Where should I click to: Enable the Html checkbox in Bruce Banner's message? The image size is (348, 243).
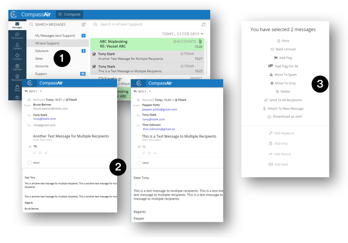(30, 163)
